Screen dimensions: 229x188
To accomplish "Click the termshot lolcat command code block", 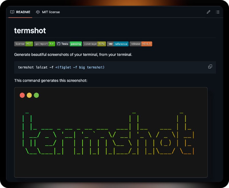I will (x=115, y=67).
